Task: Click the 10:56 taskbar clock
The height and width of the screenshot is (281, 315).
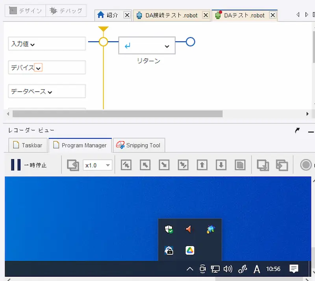Action: point(273,269)
